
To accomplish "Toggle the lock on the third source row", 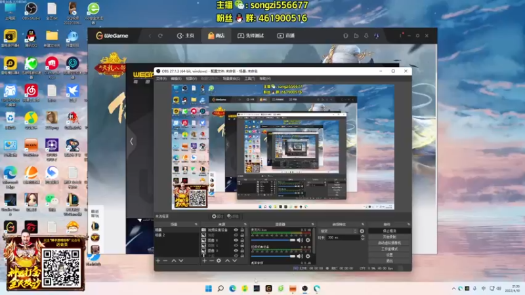I will pyautogui.click(x=242, y=240).
